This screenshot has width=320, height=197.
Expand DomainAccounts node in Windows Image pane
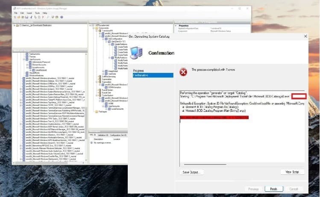tap(27, 65)
